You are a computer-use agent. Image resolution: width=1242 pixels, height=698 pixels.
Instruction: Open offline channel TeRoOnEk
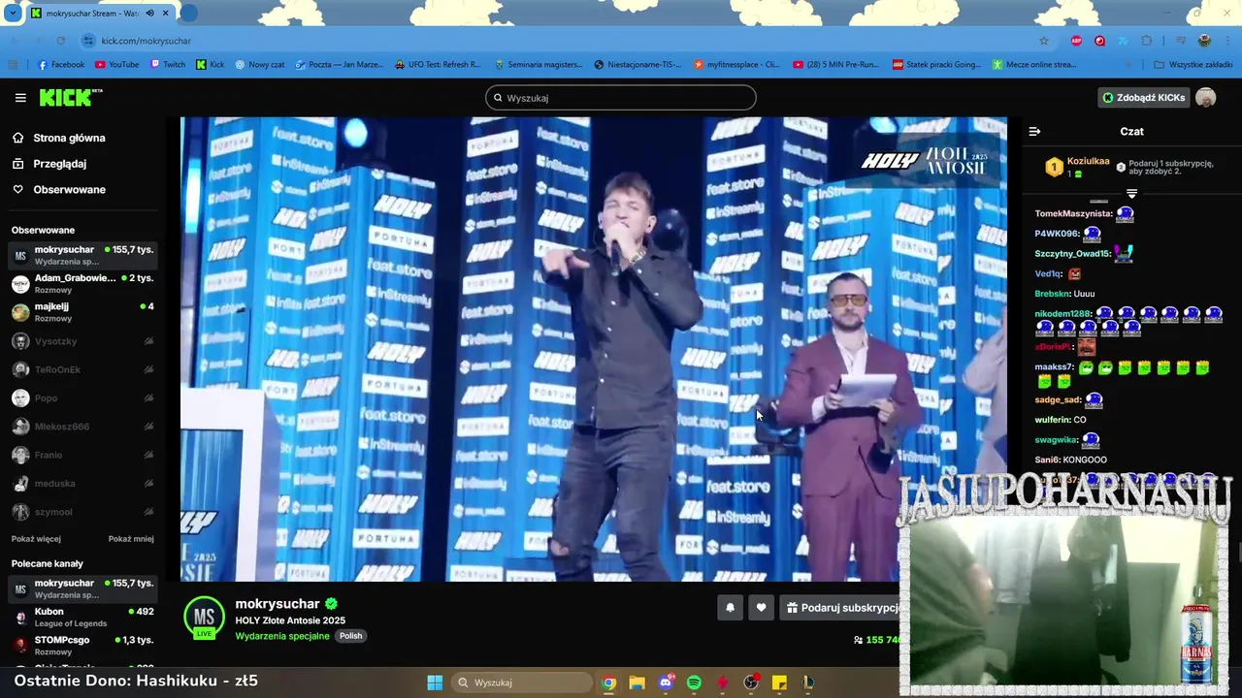tap(82, 369)
